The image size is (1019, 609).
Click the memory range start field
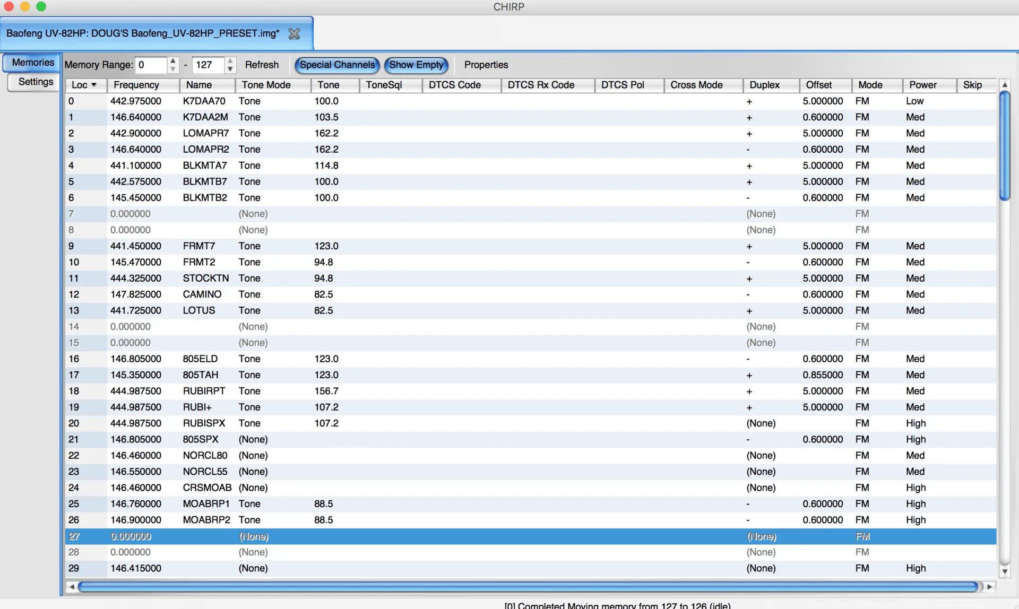151,65
